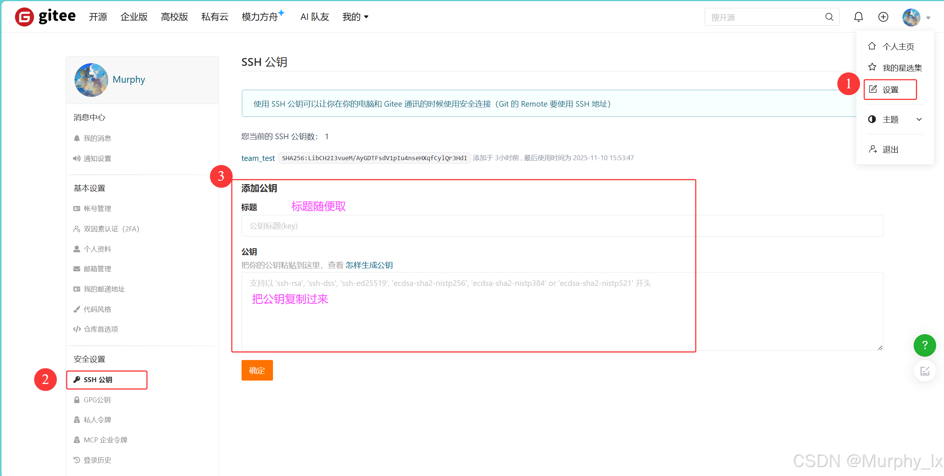The image size is (944, 476).
Task: Open 通知设置 in 消息中心
Action: pos(97,158)
